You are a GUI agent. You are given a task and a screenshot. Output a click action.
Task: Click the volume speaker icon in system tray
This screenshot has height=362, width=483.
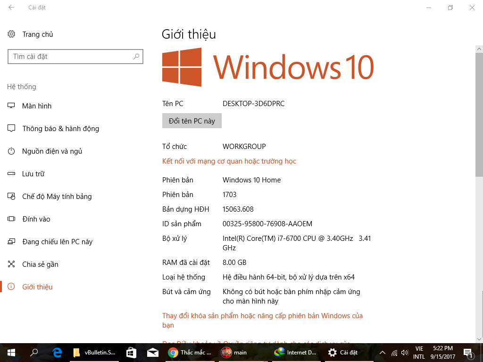coord(404,353)
